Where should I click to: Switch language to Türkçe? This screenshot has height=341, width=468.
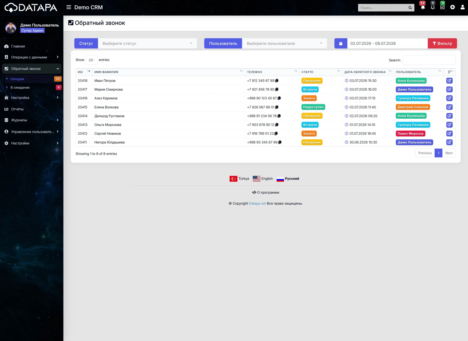240,179
